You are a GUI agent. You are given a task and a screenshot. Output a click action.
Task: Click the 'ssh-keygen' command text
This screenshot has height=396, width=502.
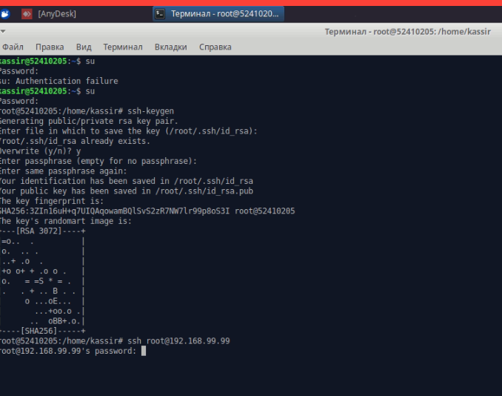[x=151, y=111]
